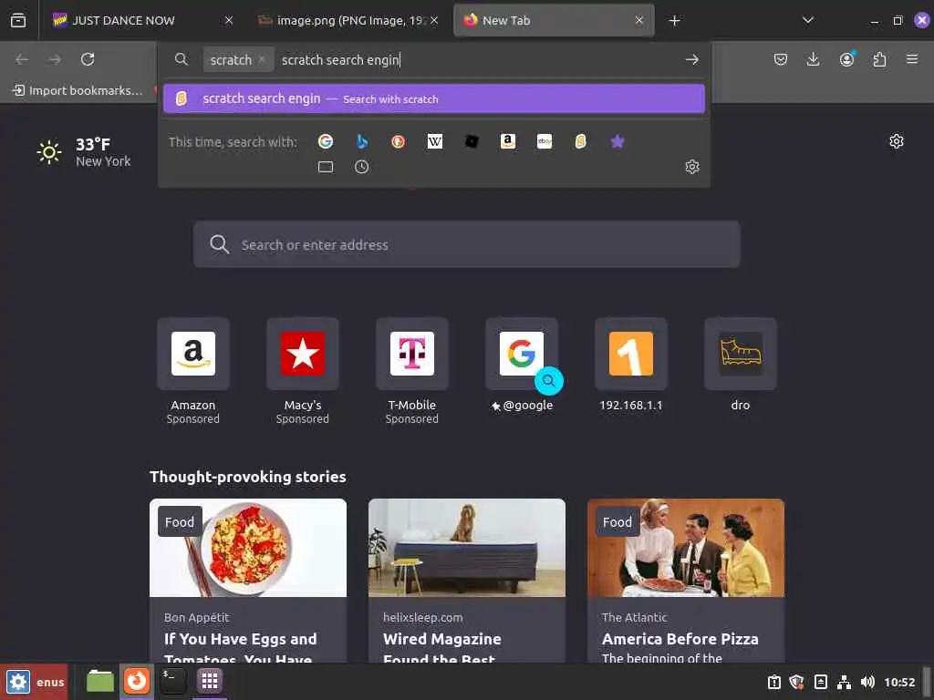Image resolution: width=934 pixels, height=700 pixels.
Task: Click Import bookmarks toolbar item
Action: click(78, 90)
